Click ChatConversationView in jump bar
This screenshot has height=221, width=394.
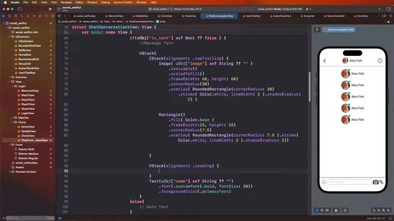(140, 21)
